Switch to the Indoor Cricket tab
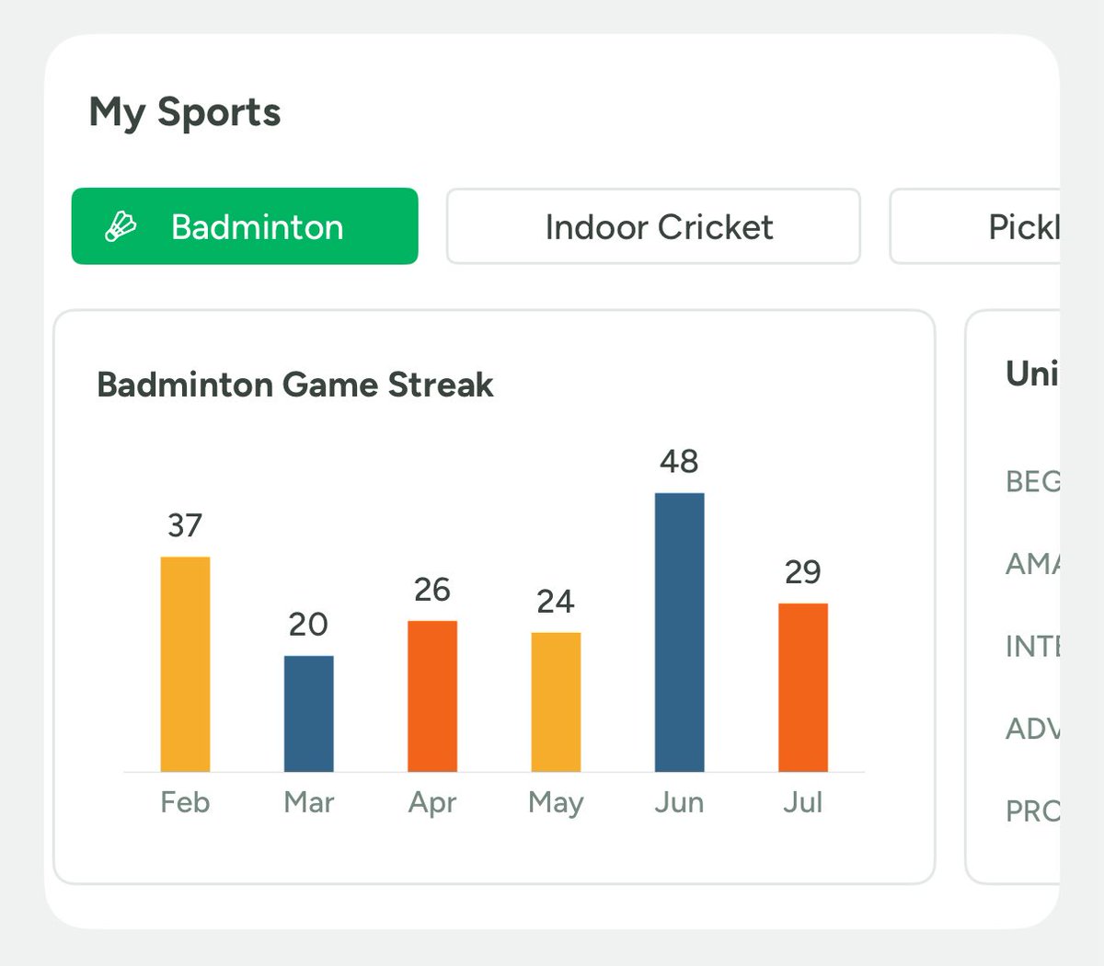 653,226
